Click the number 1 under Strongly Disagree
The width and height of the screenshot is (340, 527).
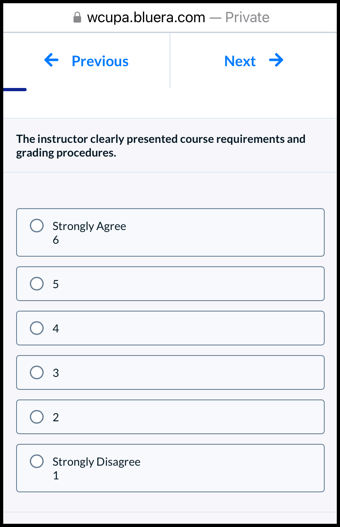coord(56,476)
